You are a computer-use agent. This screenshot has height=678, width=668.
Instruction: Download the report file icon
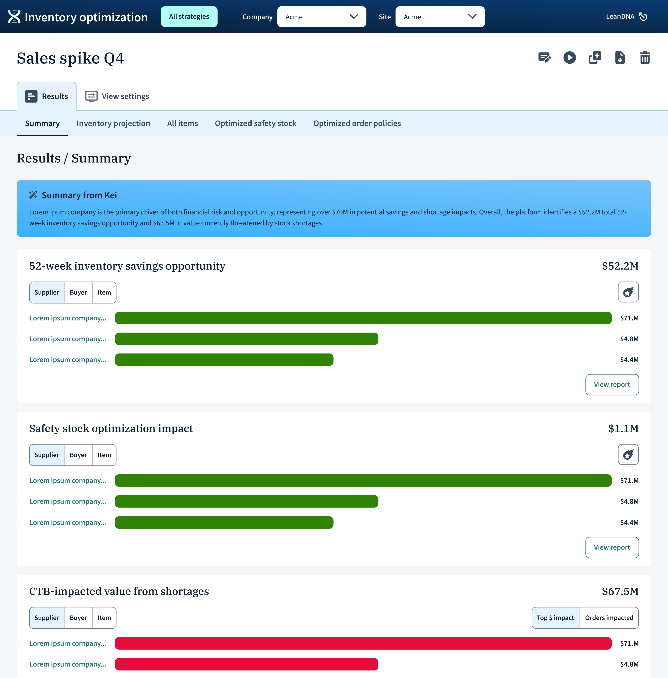click(620, 57)
